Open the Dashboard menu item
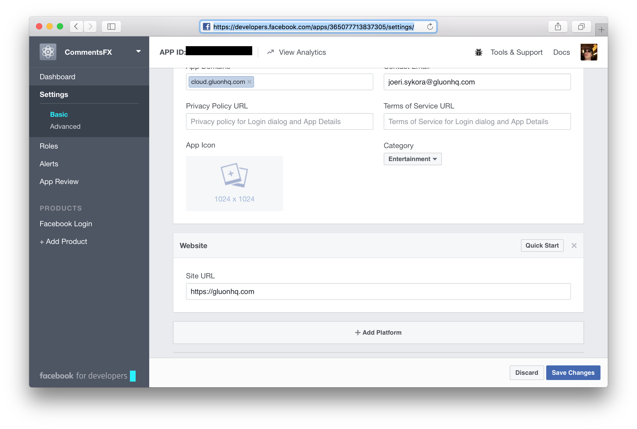Viewport: 637px width, 429px height. (57, 77)
